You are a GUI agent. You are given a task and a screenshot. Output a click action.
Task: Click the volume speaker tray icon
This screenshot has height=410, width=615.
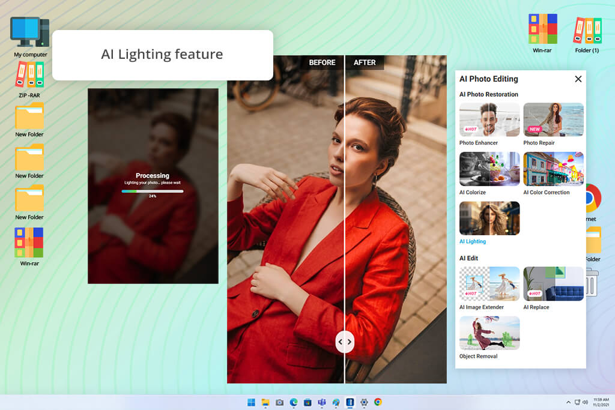click(585, 402)
